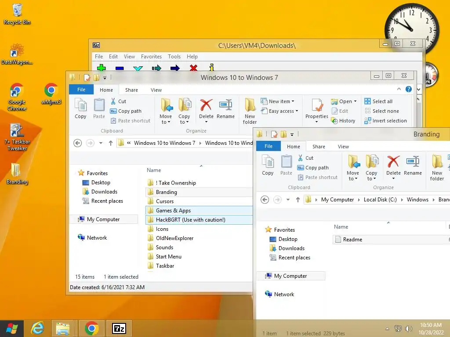
Task: Click the blue Help question mark icon
Action: click(x=409, y=89)
